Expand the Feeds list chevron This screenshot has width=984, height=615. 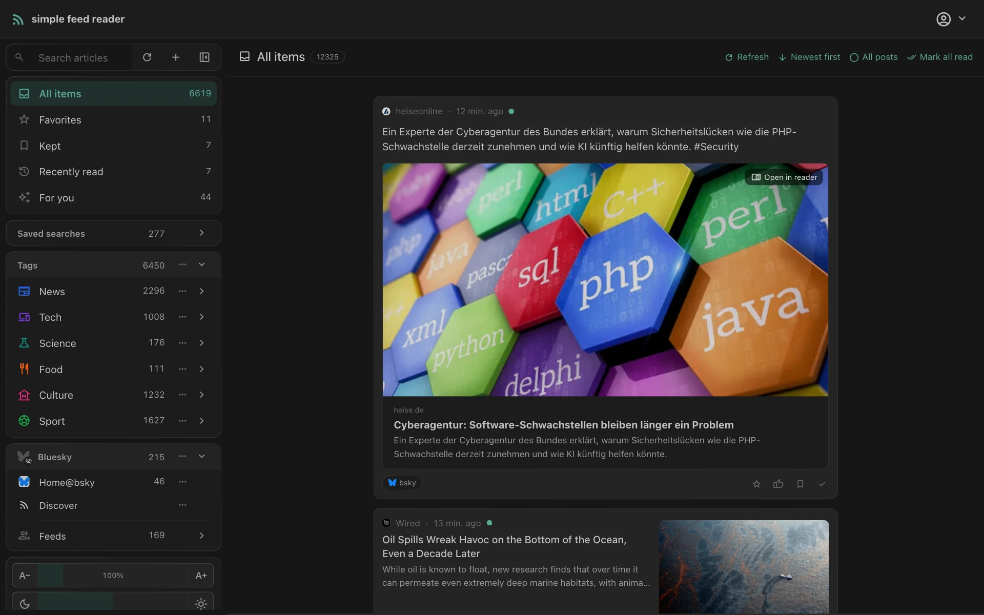202,536
